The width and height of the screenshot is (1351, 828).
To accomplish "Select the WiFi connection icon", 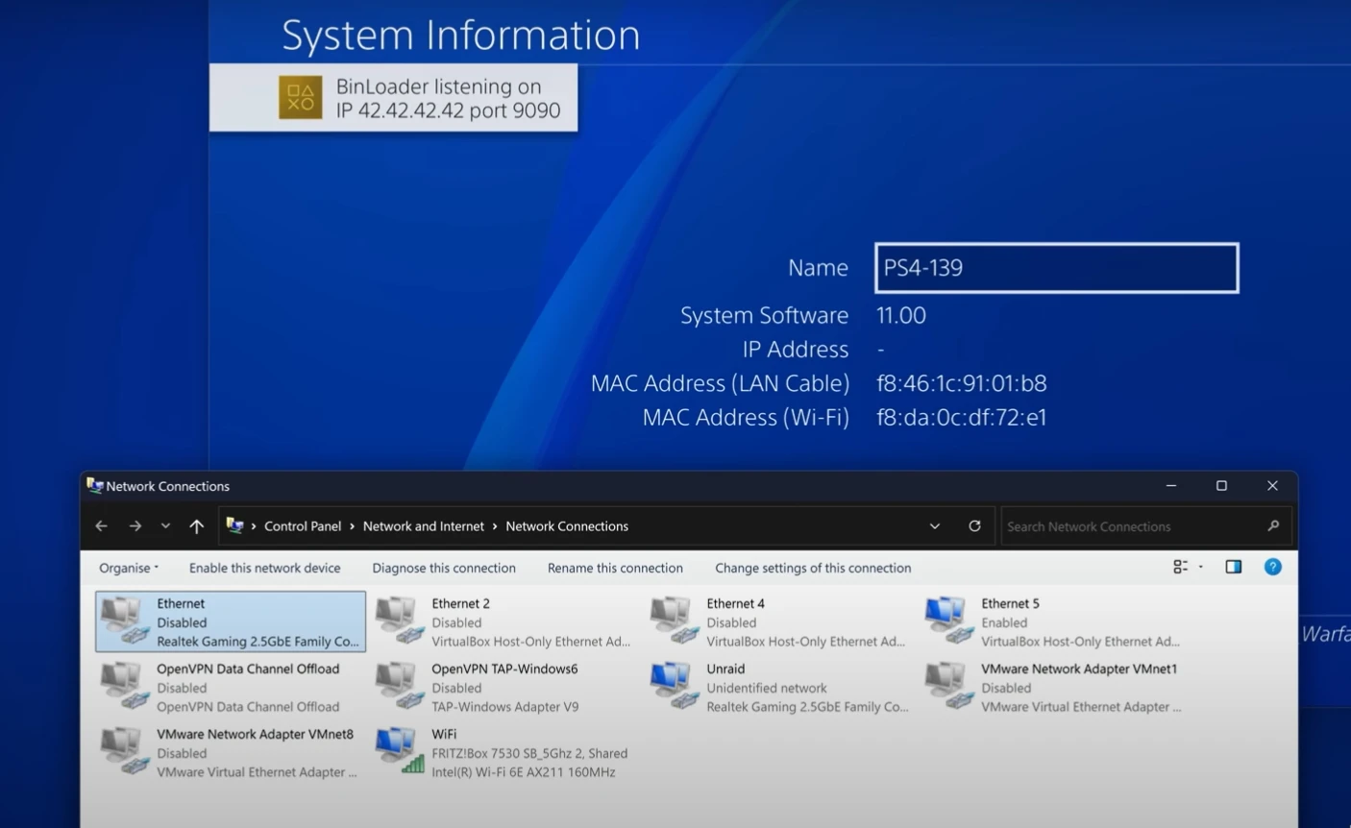I will [400, 751].
